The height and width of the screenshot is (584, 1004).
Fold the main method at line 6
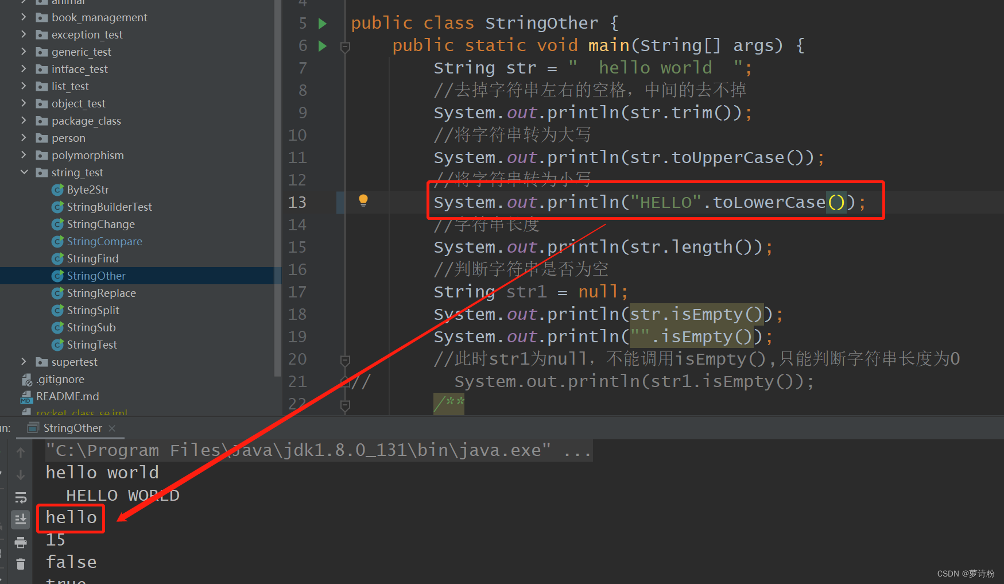(x=345, y=47)
